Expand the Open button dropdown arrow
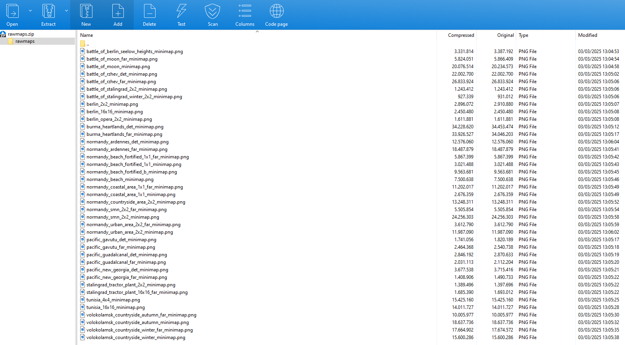 coord(30,11)
